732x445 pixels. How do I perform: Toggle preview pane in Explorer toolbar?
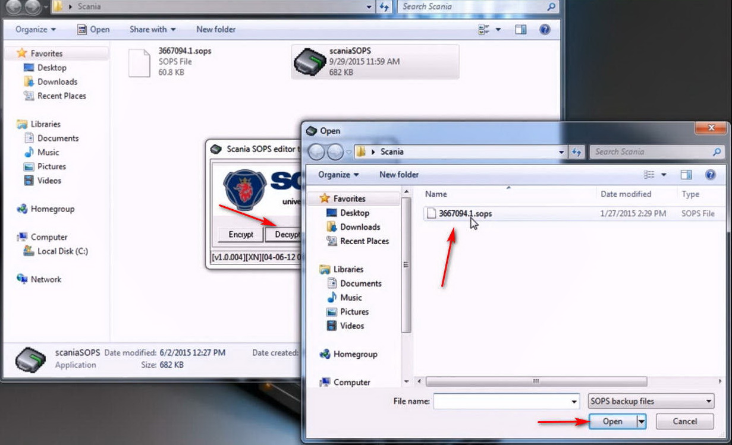[x=521, y=29]
